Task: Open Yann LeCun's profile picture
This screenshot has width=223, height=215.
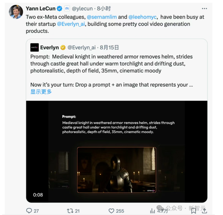Action: tap(16, 12)
